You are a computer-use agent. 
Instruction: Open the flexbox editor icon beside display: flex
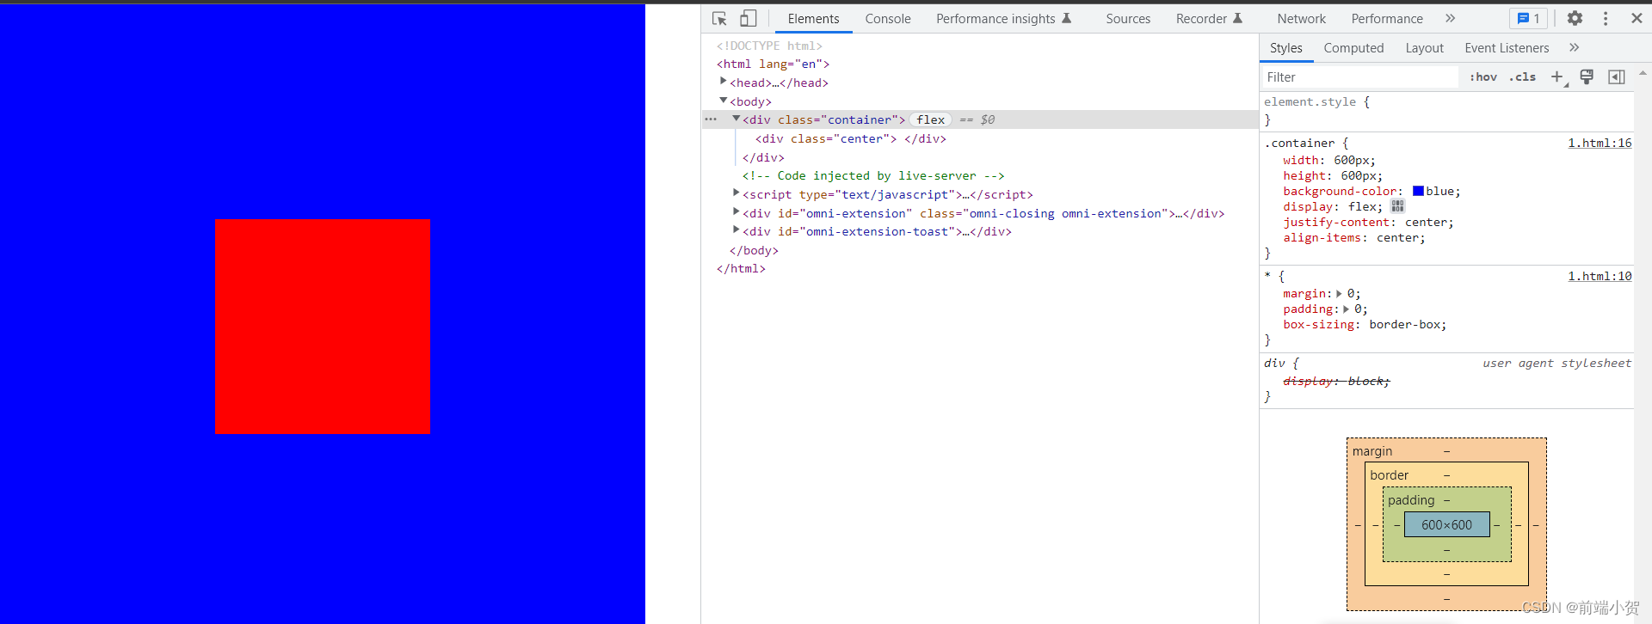coord(1398,206)
